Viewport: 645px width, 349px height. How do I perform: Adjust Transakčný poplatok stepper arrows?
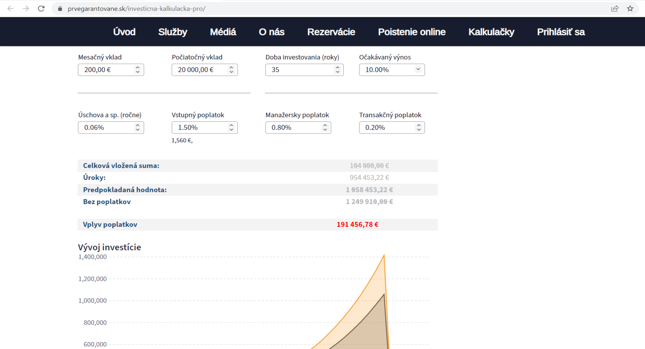coord(419,128)
